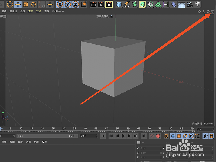Click the preview range slider bar
The width and height of the screenshot is (216, 162).
[x=47, y=136]
